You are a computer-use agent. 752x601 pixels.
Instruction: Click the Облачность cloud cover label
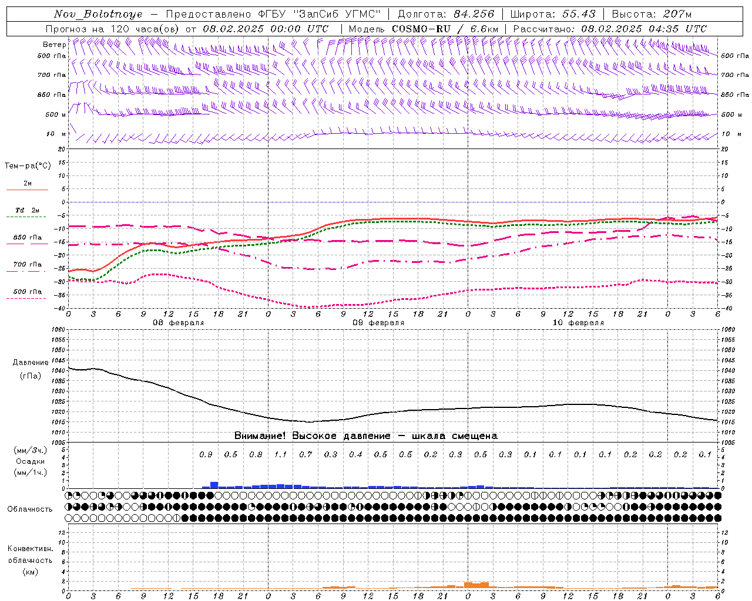pos(30,509)
